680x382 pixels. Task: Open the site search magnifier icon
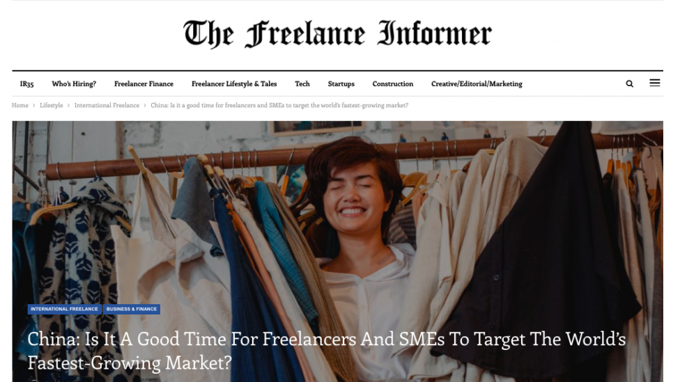[x=629, y=84]
